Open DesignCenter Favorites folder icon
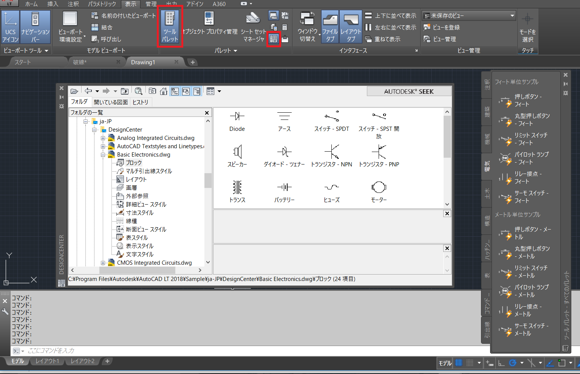This screenshot has width=580, height=374. [x=152, y=91]
